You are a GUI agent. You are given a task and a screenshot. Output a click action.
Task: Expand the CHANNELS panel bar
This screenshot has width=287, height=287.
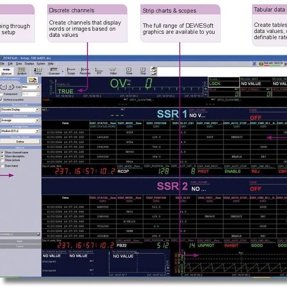20,234
